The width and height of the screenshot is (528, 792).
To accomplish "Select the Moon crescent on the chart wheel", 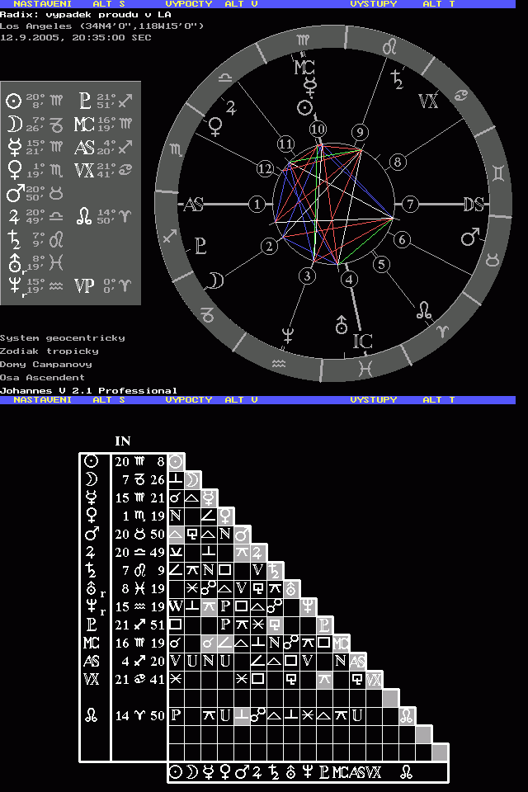I will [x=214, y=280].
